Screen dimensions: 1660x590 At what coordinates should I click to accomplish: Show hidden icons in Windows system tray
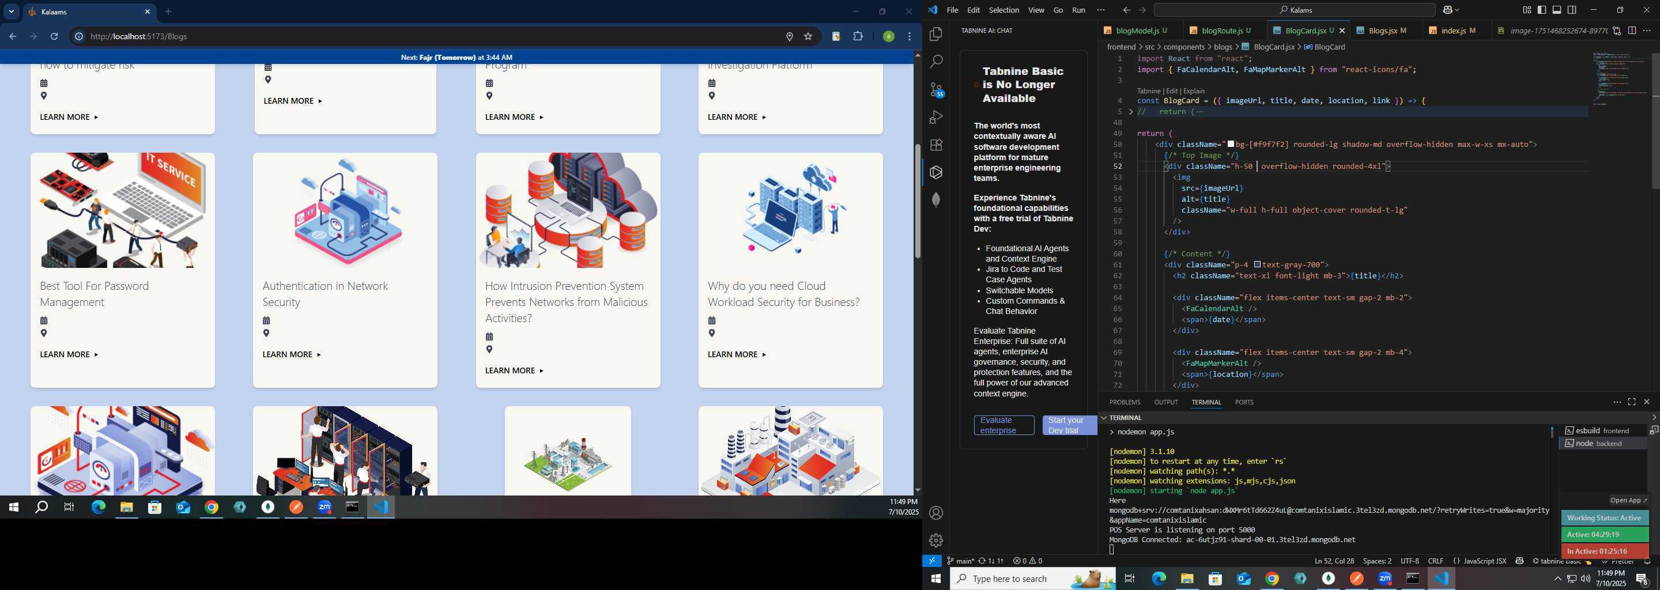coord(1557,578)
